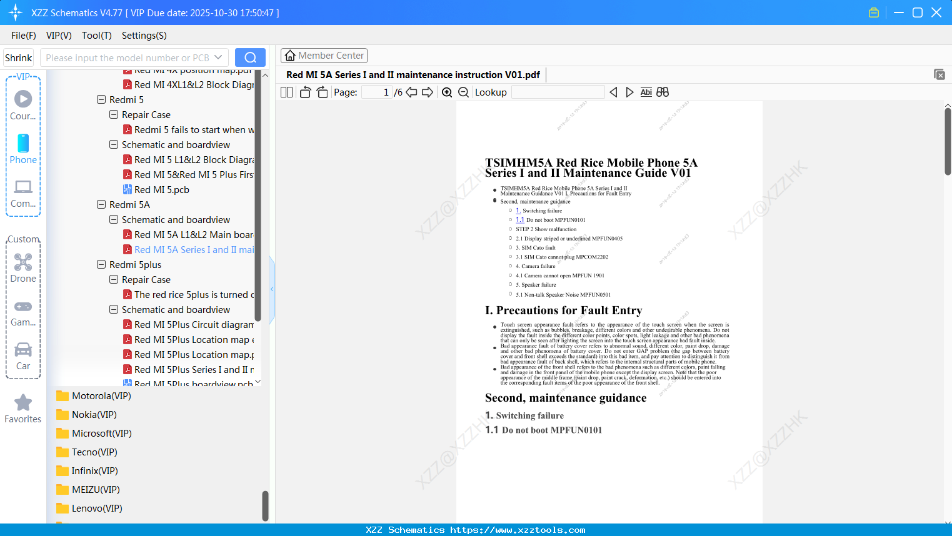Follow the '1.' Switching failure link
This screenshot has width=952, height=536.
(x=518, y=211)
